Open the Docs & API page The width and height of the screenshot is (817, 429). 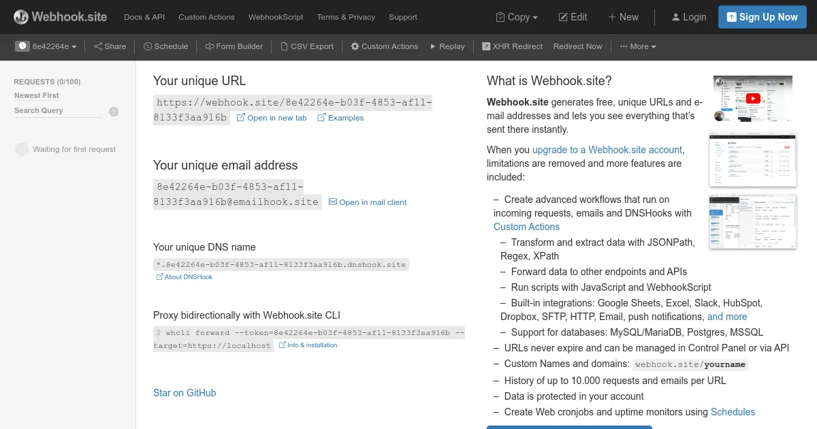point(144,17)
